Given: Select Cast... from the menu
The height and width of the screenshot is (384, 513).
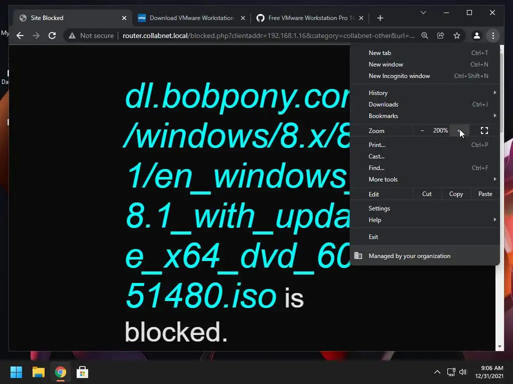Looking at the screenshot, I should [x=425, y=156].
